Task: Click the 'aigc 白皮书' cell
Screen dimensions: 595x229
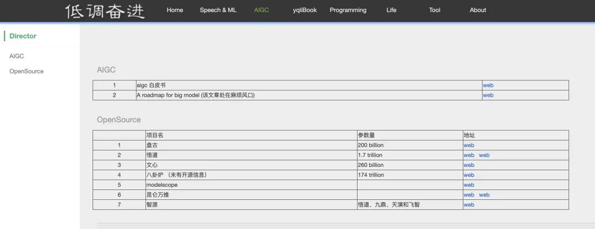Action: pos(309,85)
